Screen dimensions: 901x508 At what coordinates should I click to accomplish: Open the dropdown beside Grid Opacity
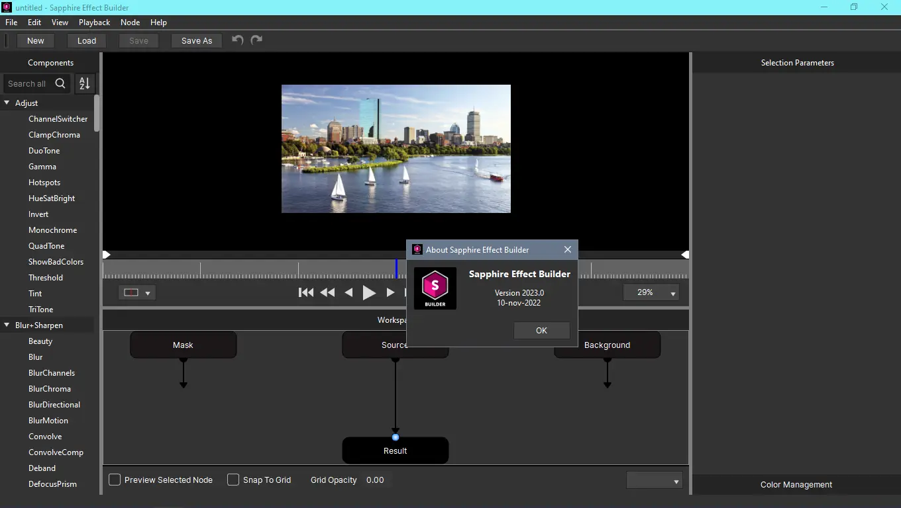pyautogui.click(x=655, y=480)
